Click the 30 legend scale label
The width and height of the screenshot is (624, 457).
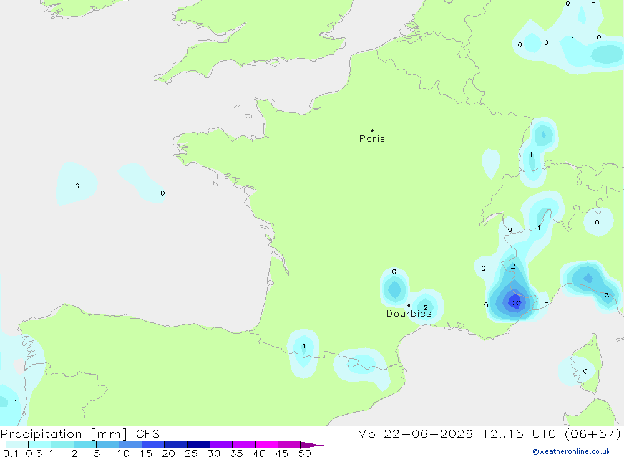[x=213, y=453]
